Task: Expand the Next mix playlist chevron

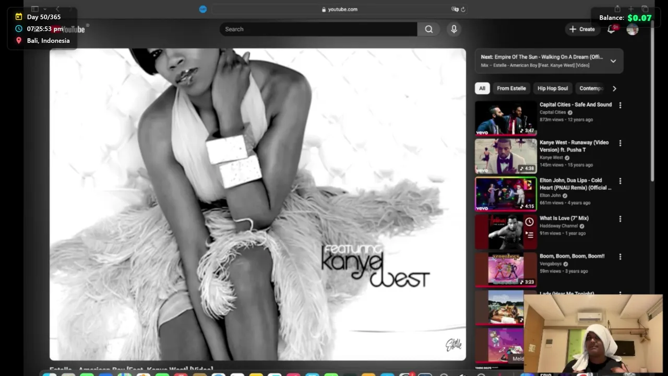Action: (613, 61)
